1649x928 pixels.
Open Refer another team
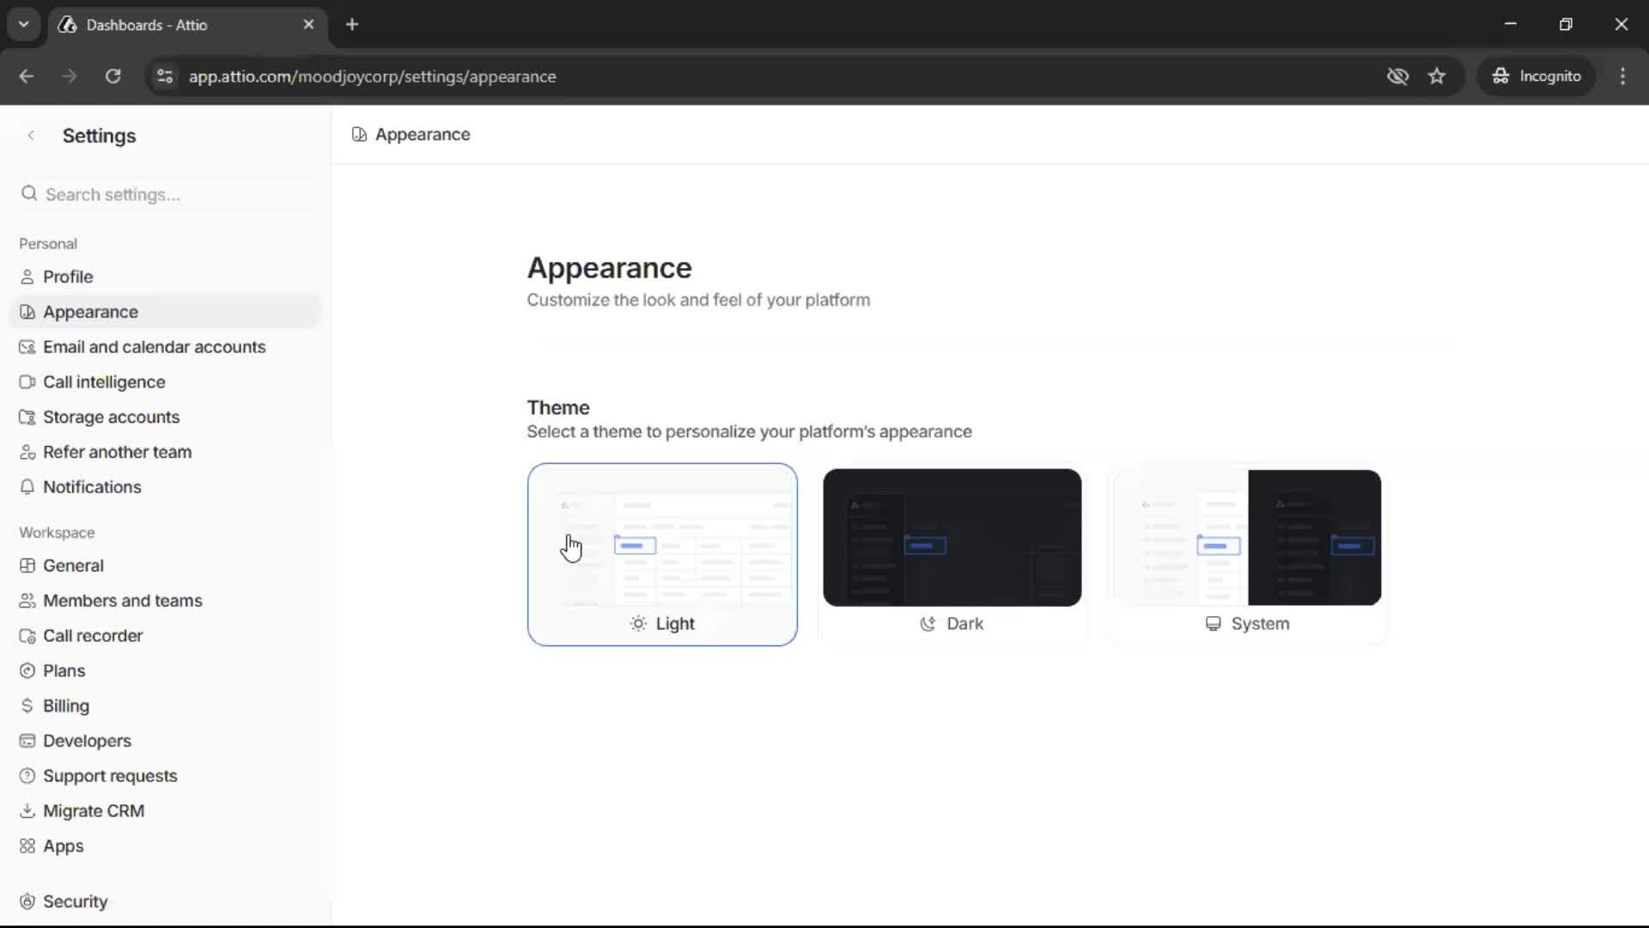(x=118, y=451)
